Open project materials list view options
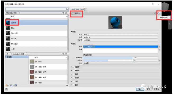This screenshot has height=95, width=174. point(66,13)
